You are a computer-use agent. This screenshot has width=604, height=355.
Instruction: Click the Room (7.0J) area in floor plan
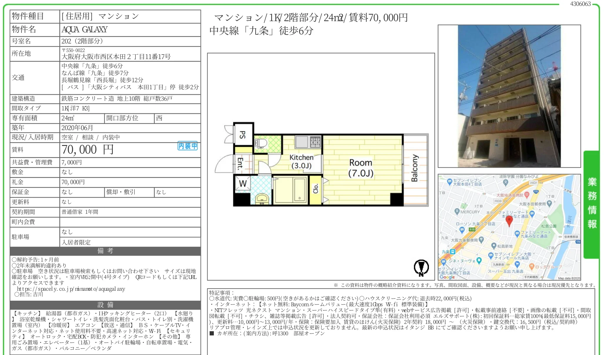(361, 168)
